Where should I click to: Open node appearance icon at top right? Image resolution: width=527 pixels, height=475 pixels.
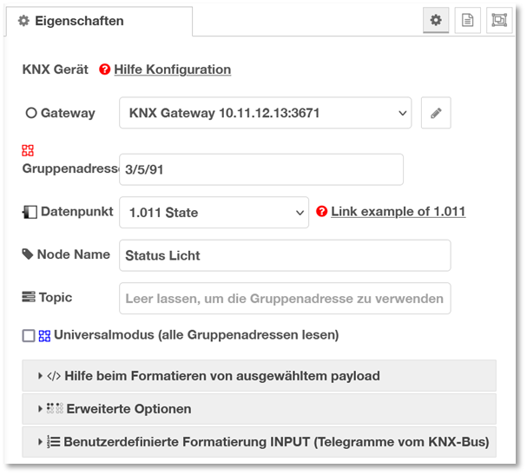tap(498, 20)
